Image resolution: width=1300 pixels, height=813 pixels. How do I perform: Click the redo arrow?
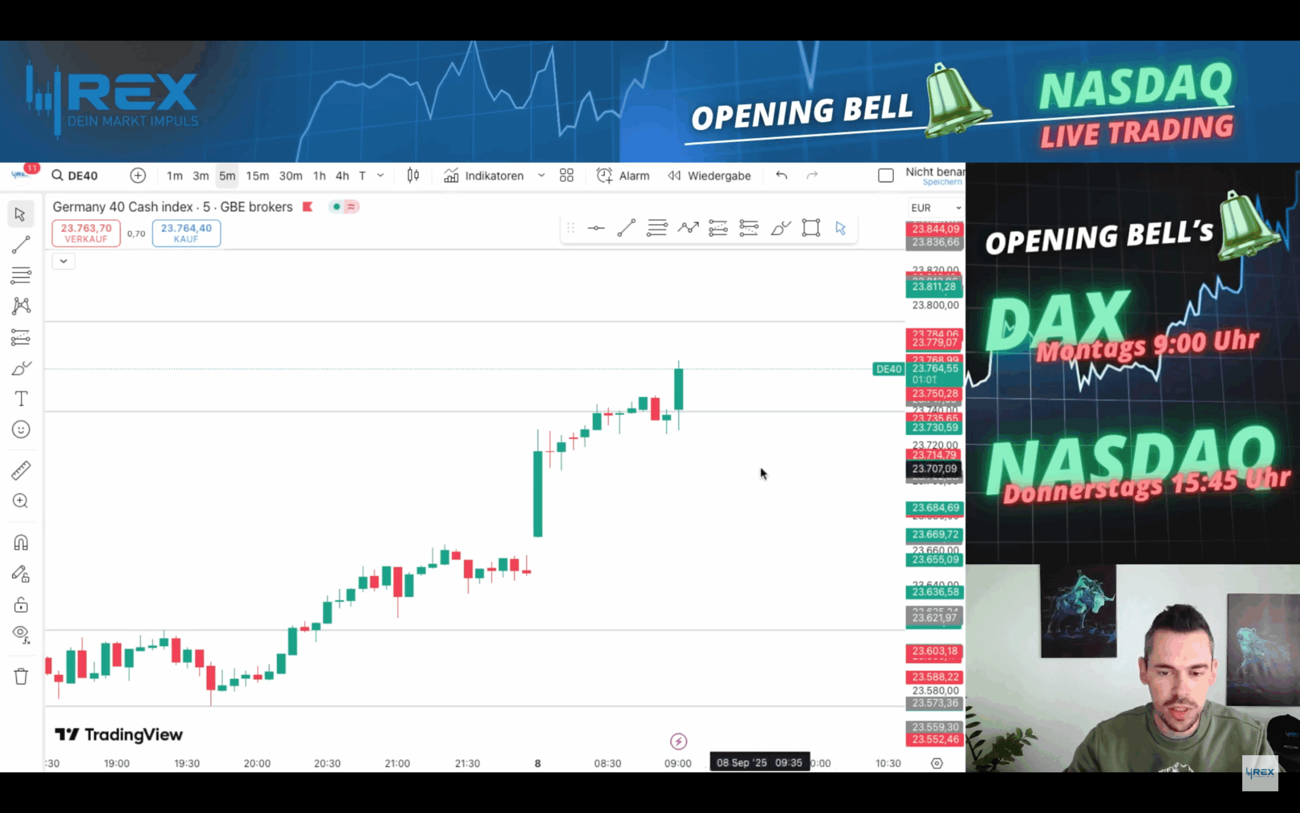[812, 175]
